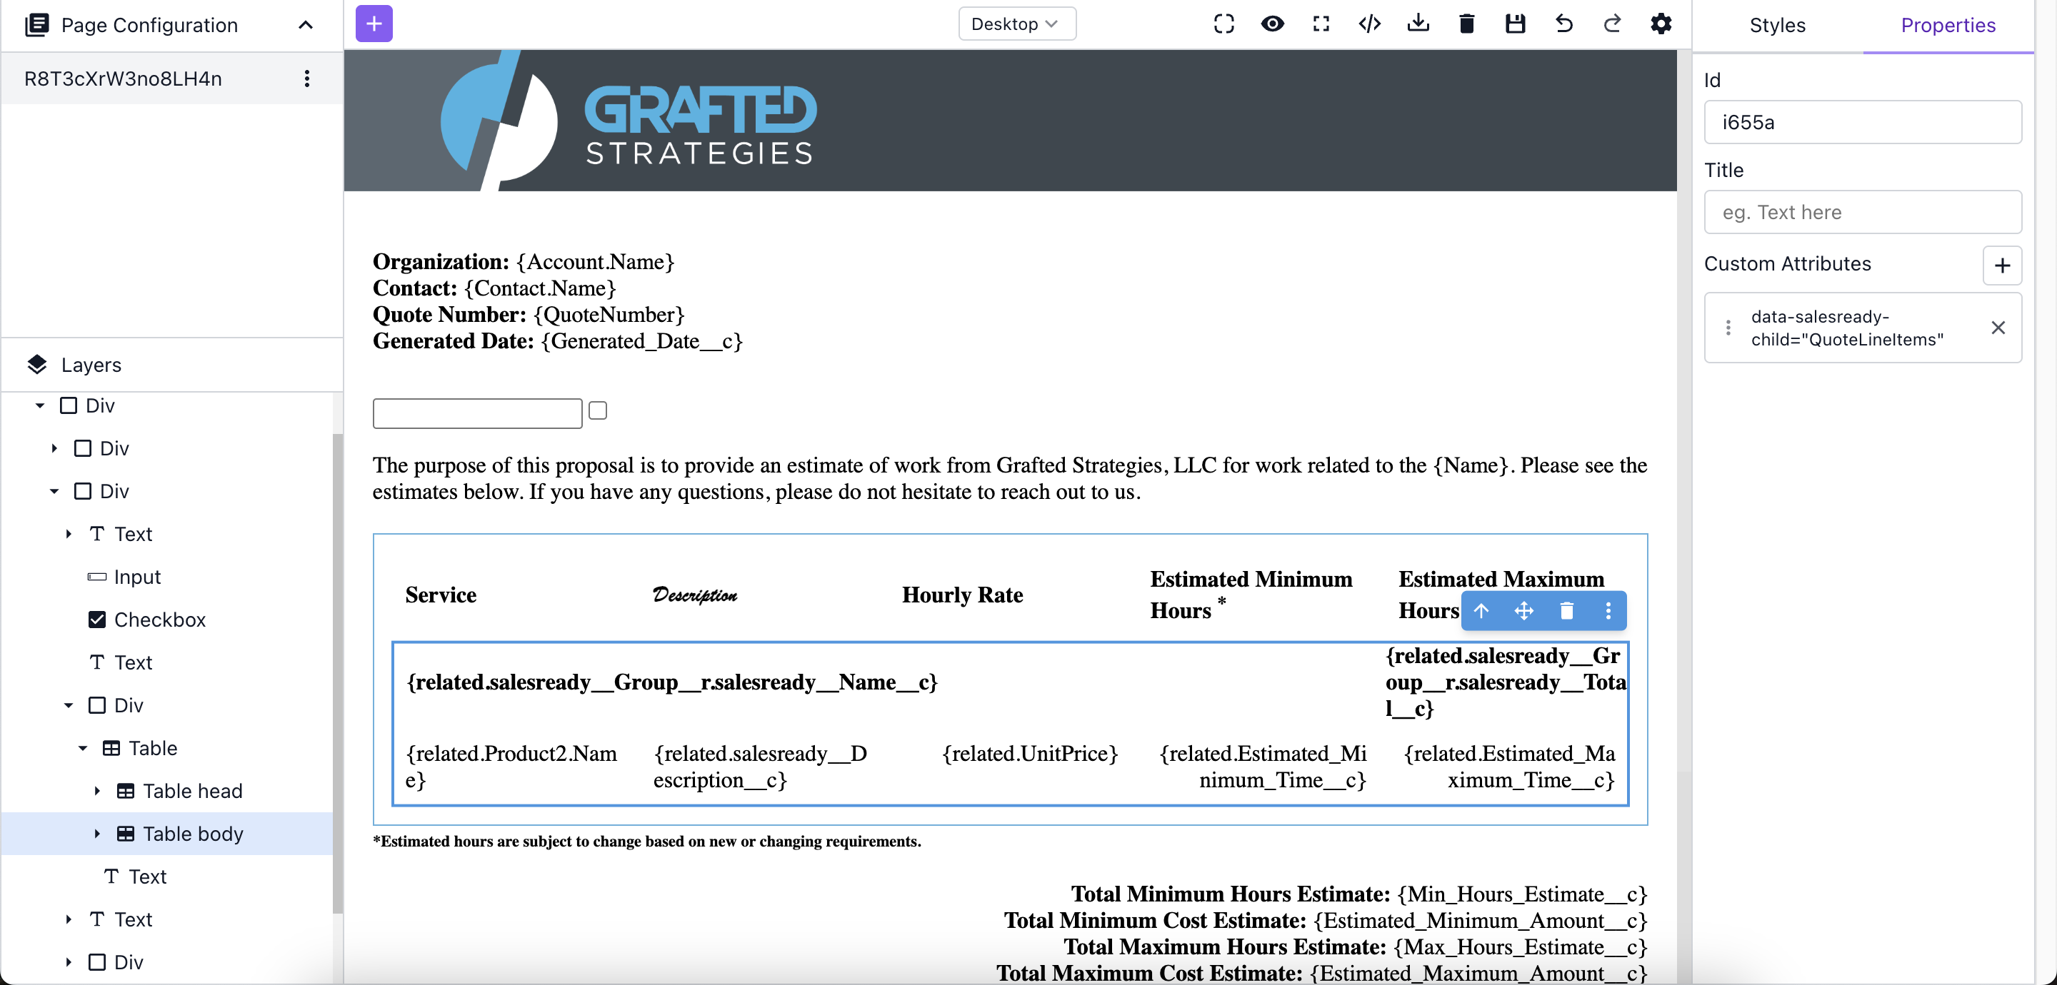Screen dimensions: 2057x985
Task: Click the download/import icon in toolbar
Action: click(1417, 24)
